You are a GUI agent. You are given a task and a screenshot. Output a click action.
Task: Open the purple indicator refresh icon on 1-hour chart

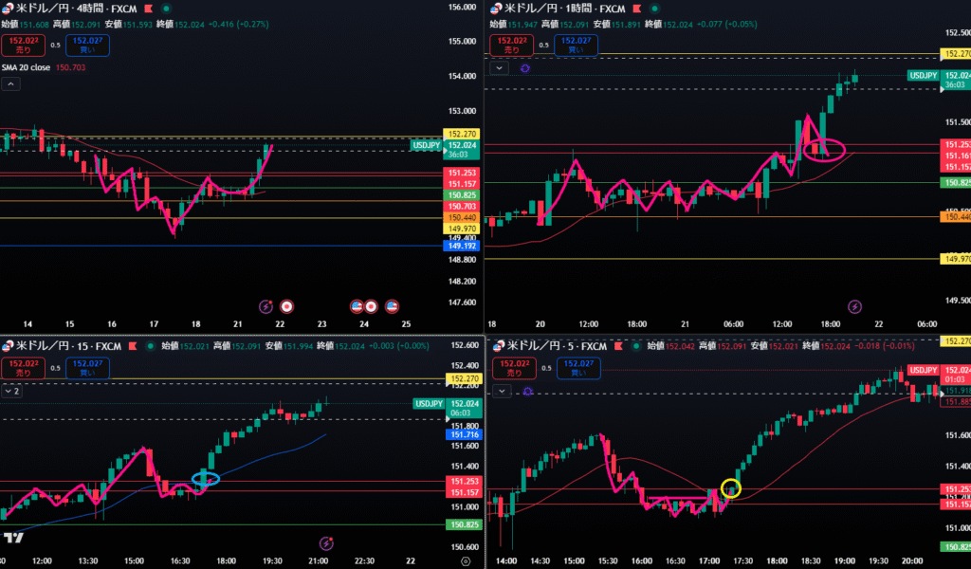click(525, 68)
